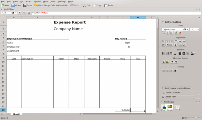This screenshot has height=120, width=202.
Task: Increase decimal precision icon
Action: 172,62
